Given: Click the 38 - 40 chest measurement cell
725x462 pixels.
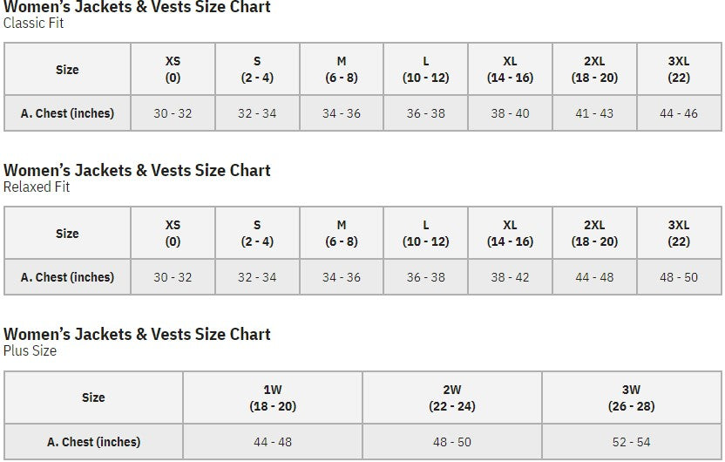Looking at the screenshot, I should [510, 113].
